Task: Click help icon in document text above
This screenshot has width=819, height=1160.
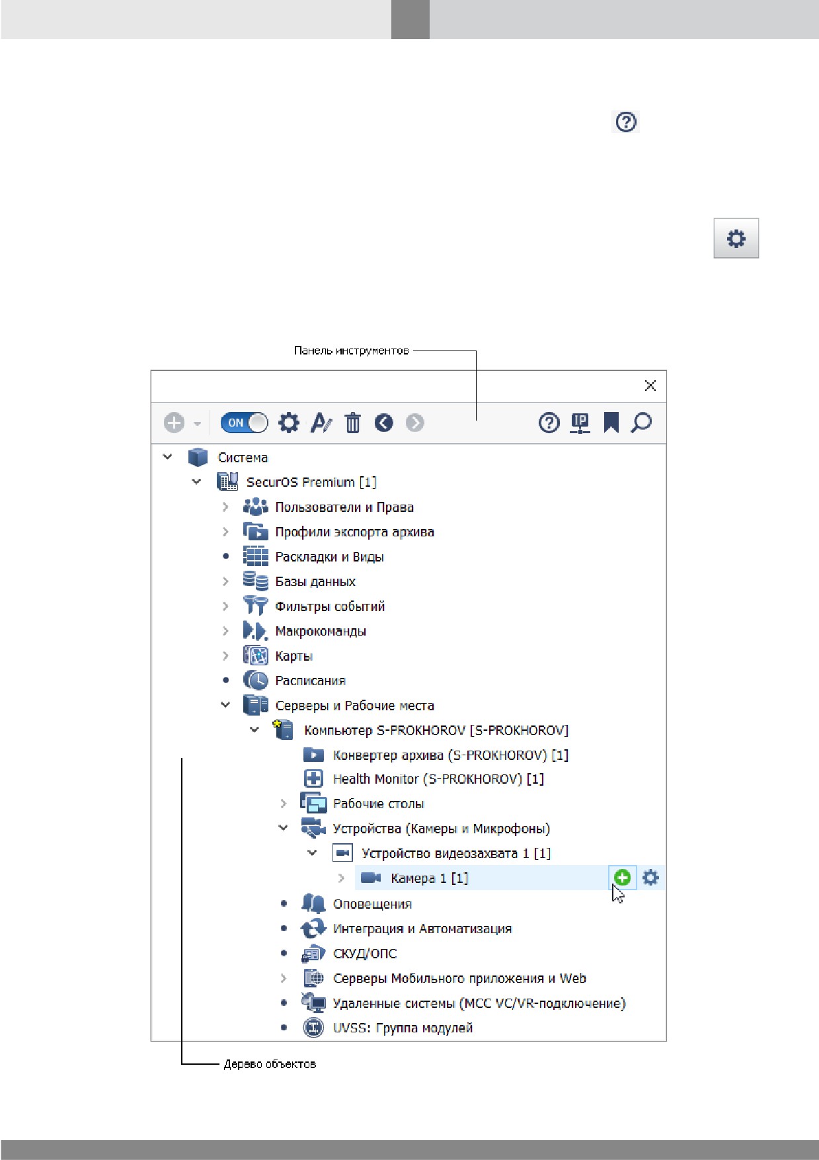Action: (x=626, y=122)
